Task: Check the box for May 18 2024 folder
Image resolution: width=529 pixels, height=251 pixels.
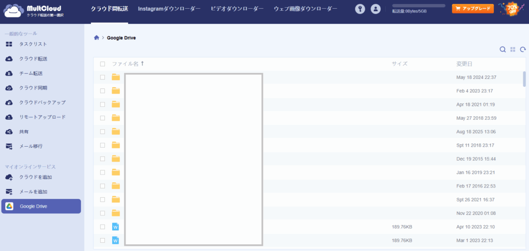Action: pos(102,77)
